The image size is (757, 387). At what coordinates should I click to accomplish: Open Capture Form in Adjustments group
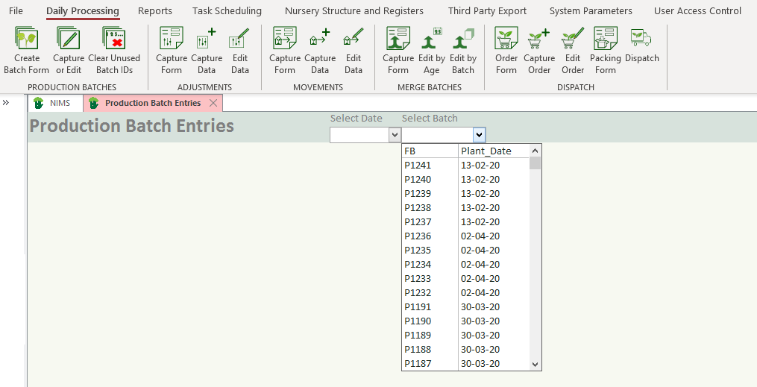click(x=172, y=39)
